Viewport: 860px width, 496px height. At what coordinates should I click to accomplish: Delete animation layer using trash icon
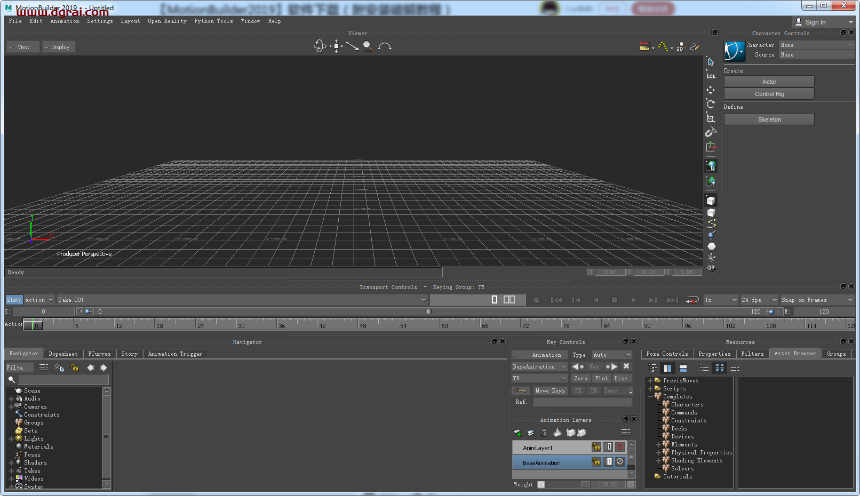[544, 433]
